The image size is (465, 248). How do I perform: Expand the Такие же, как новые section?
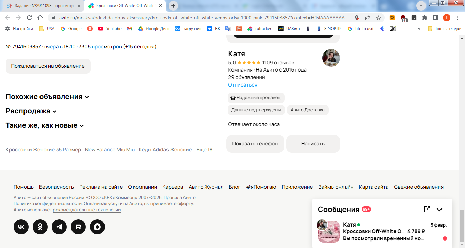point(45,125)
